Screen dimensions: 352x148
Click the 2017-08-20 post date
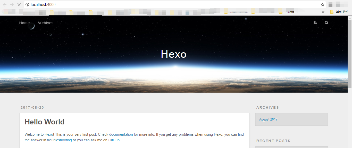[32, 108]
